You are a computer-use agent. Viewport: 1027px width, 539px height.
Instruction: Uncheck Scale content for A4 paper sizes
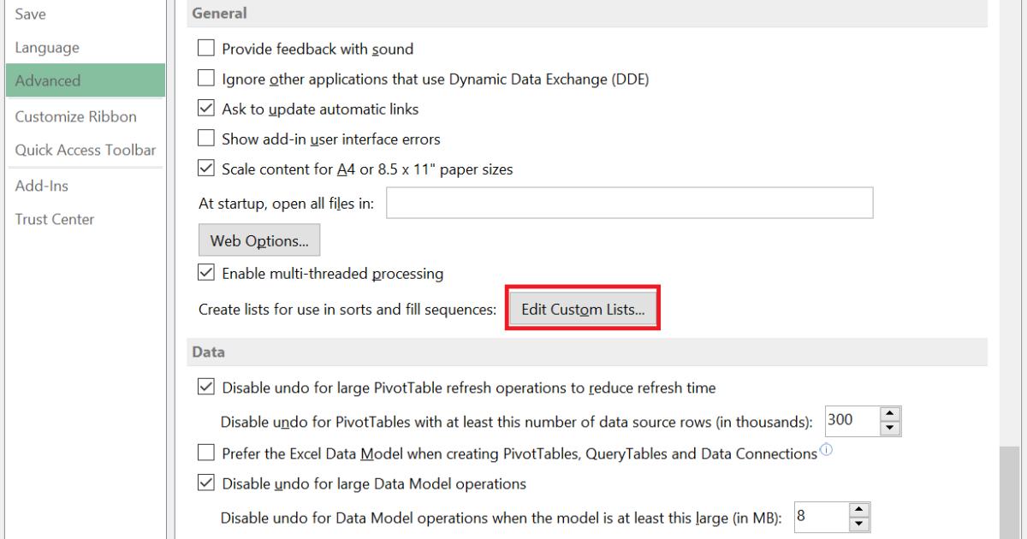(206, 169)
